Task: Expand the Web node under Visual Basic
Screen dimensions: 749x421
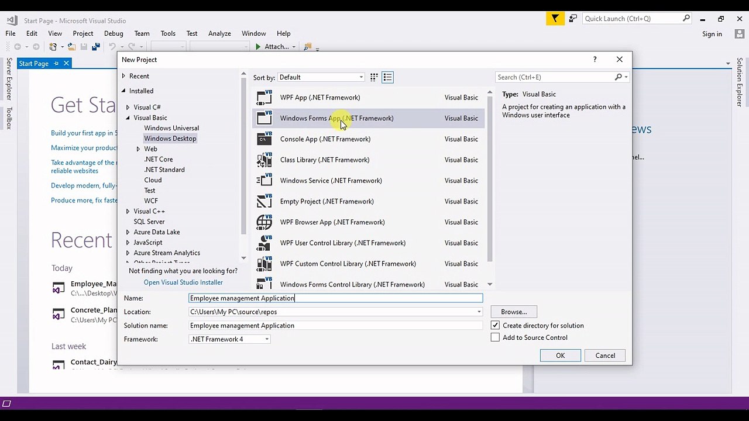Action: 139,149
